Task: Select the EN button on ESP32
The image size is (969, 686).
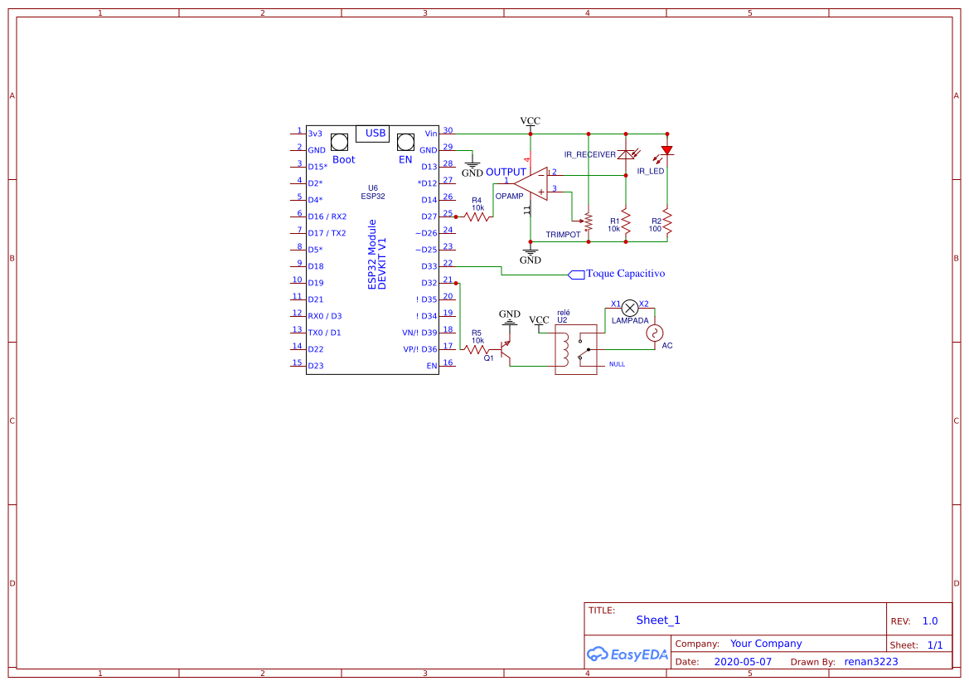Action: (405, 143)
